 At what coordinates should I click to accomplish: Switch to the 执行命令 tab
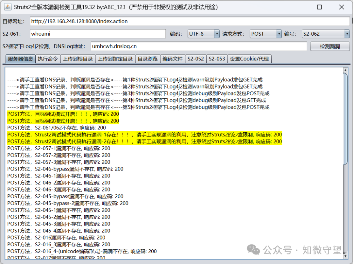point(48,59)
